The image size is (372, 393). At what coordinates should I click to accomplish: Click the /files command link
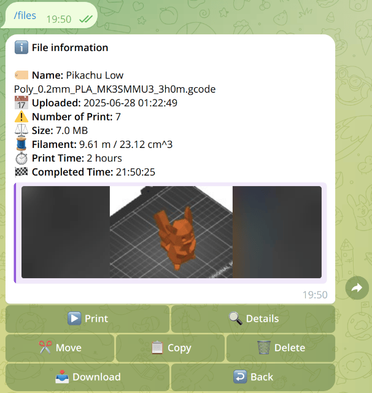tap(25, 15)
